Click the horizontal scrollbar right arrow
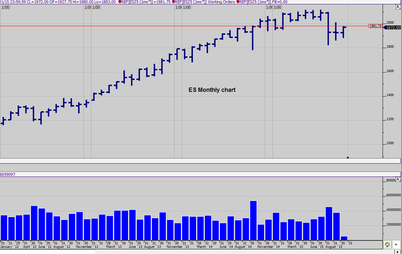This screenshot has width=402, height=254. pos(398,252)
